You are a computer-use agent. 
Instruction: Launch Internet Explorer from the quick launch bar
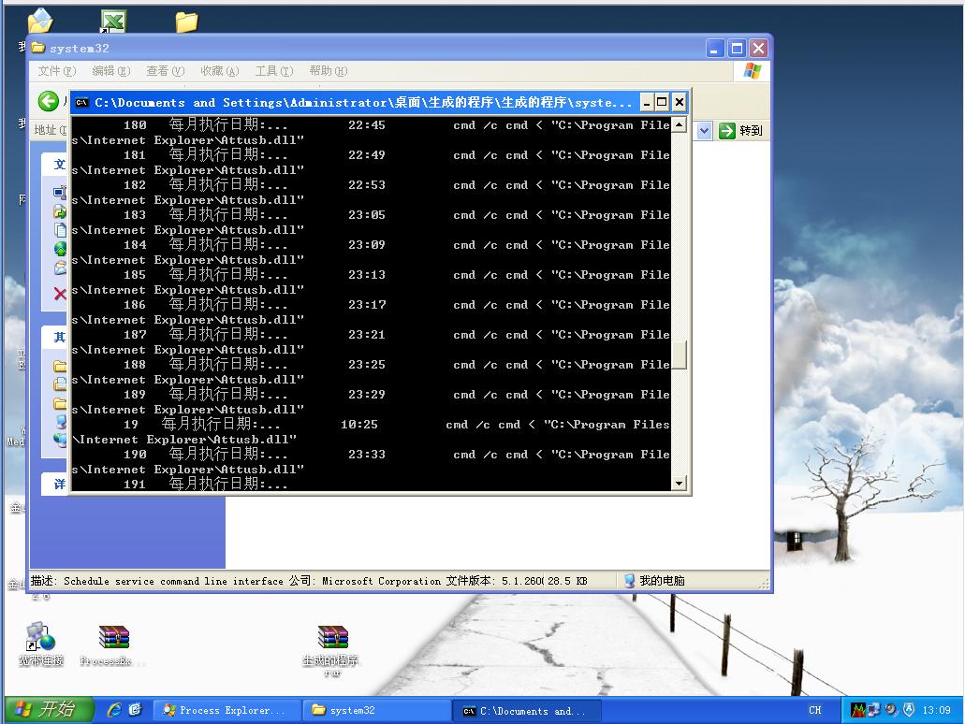[114, 710]
